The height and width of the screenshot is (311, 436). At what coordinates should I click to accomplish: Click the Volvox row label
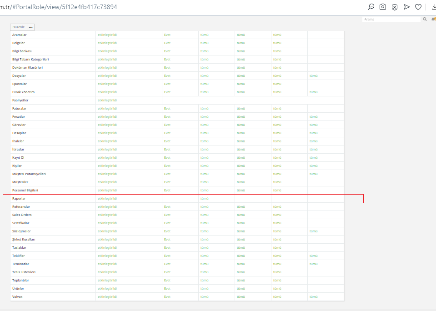17,297
